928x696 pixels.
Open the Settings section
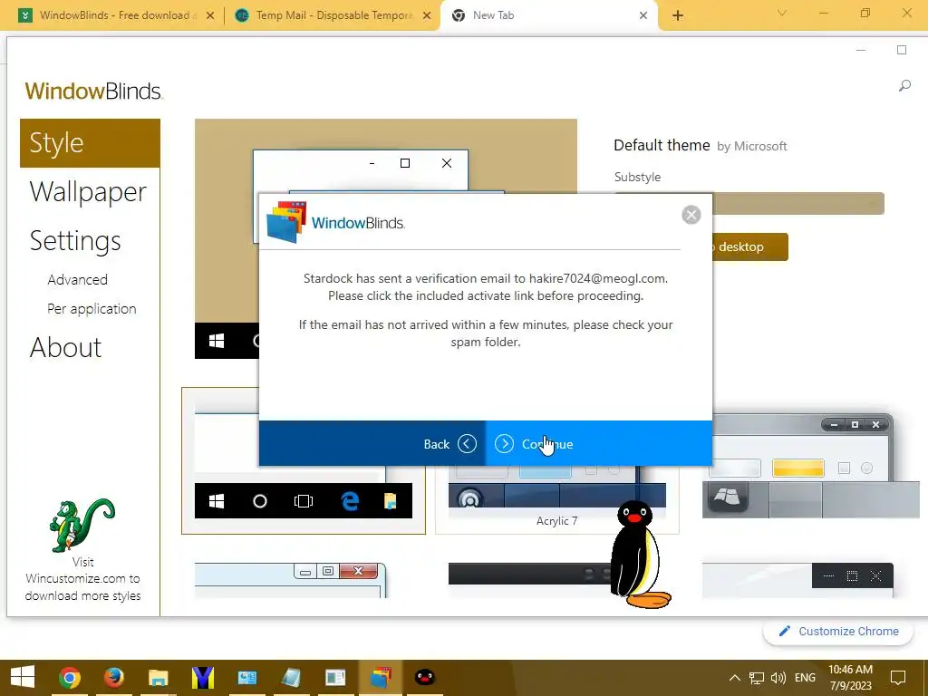click(75, 241)
